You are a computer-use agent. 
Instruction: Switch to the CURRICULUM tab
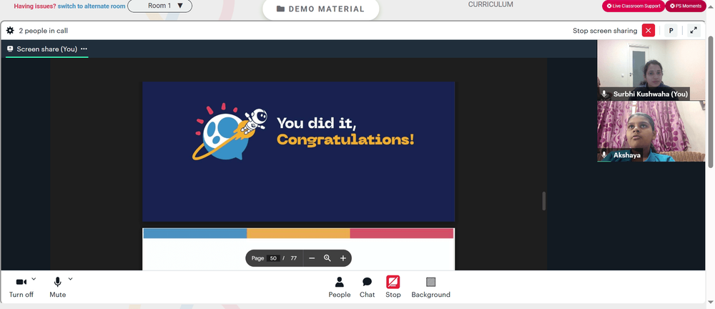[490, 4]
